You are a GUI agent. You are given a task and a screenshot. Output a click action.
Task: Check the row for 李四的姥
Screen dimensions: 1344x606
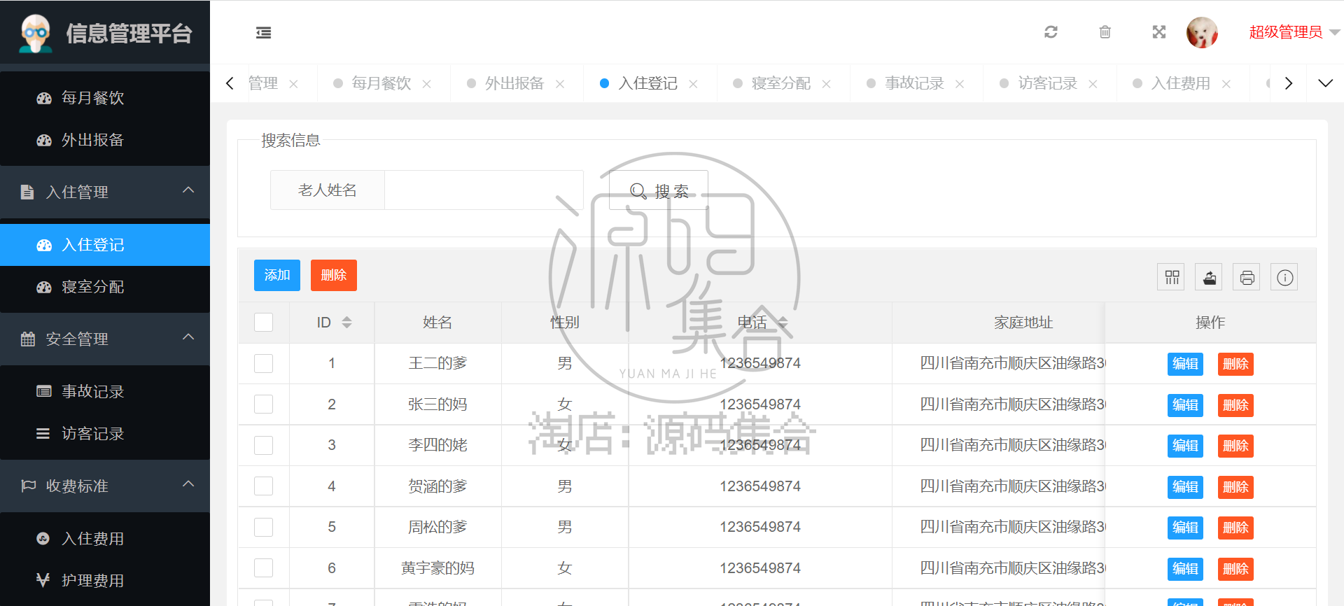[x=263, y=445]
